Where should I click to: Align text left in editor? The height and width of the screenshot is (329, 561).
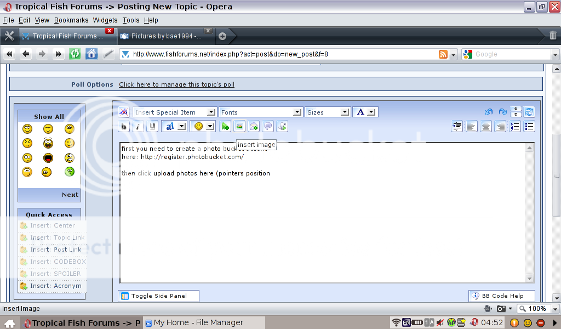tap(472, 126)
